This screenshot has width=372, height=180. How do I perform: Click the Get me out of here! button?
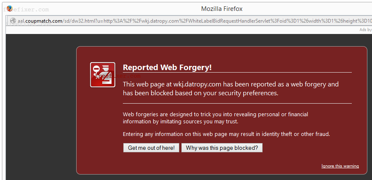click(151, 148)
